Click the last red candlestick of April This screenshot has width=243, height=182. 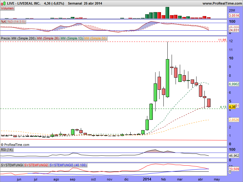coord(209,103)
